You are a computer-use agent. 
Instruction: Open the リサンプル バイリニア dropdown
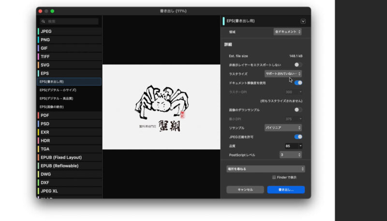pyautogui.click(x=283, y=128)
